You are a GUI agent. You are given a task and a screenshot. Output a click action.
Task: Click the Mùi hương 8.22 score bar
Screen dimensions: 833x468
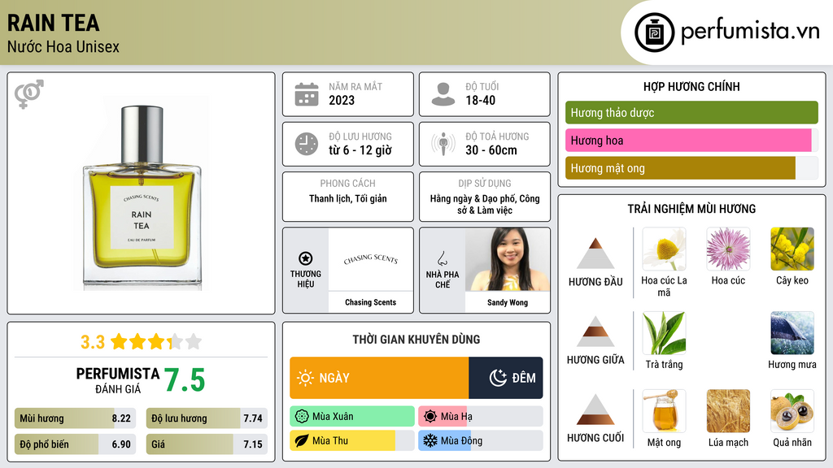75,418
